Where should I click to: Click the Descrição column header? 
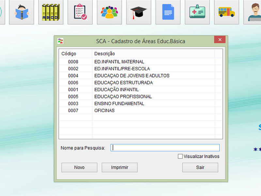[x=153, y=54]
